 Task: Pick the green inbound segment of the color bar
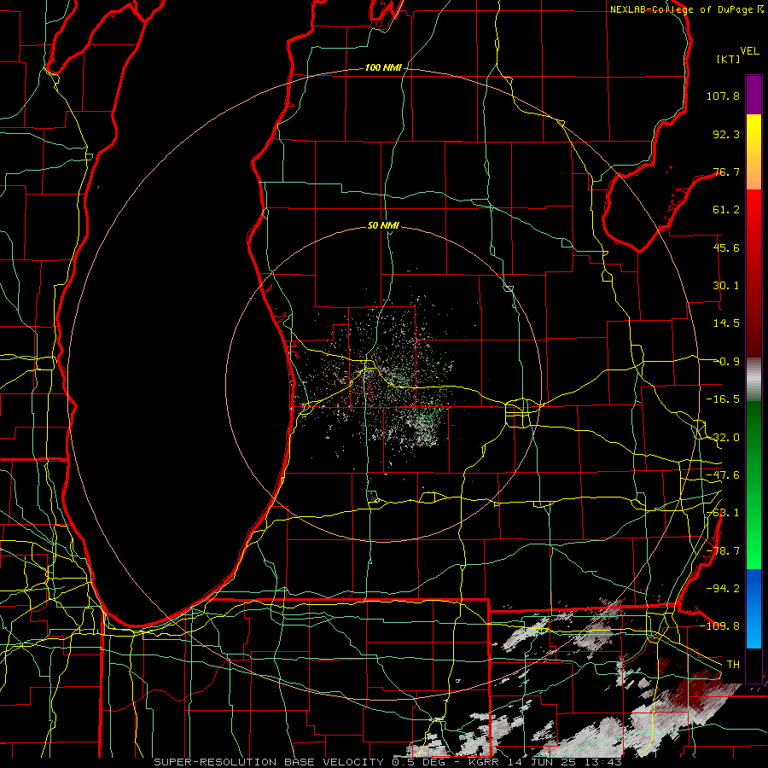[x=753, y=485]
